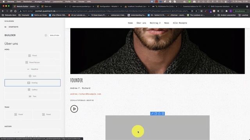Select the highlighted Overlay element
The height and width of the screenshot is (140, 250).
[x=32, y=83]
